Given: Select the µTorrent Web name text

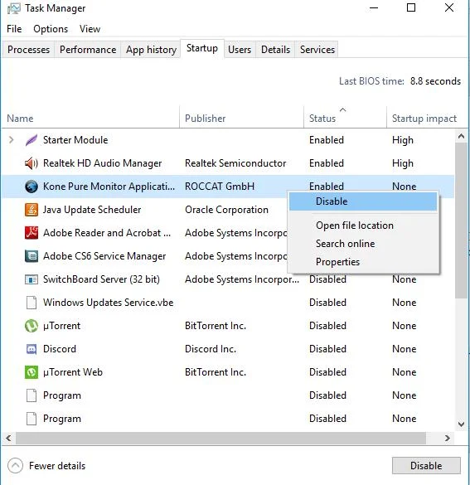Looking at the screenshot, I should [x=73, y=372].
